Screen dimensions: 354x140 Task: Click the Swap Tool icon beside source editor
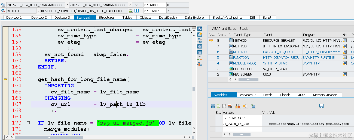click(x=200, y=40)
